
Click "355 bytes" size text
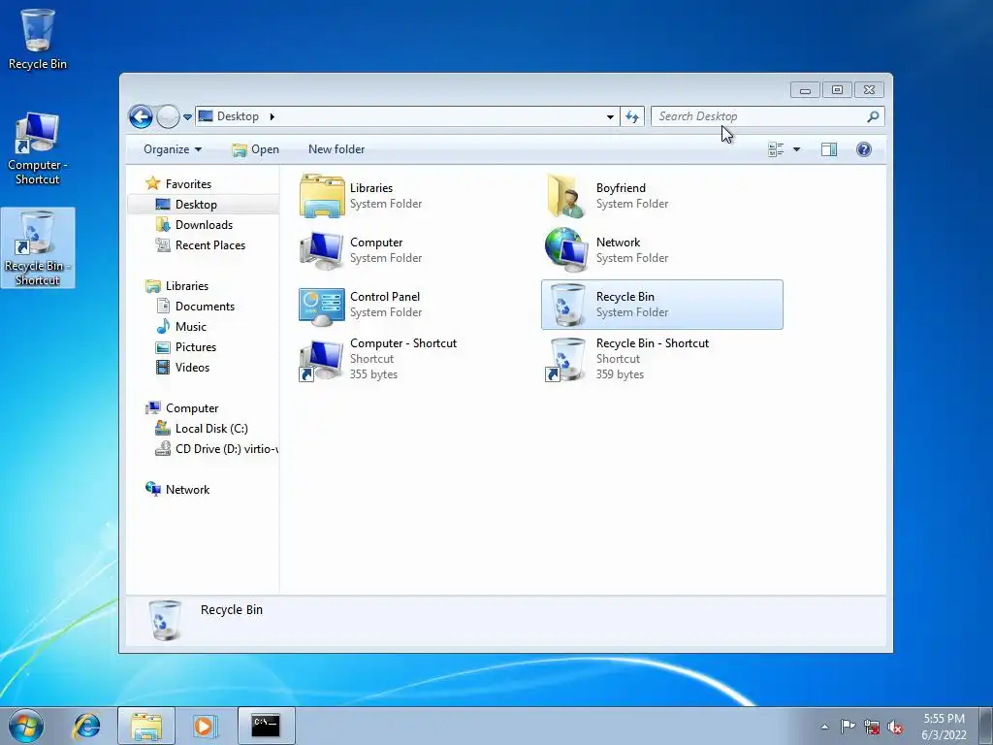click(373, 374)
